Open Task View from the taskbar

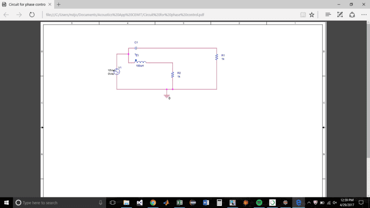113,202
